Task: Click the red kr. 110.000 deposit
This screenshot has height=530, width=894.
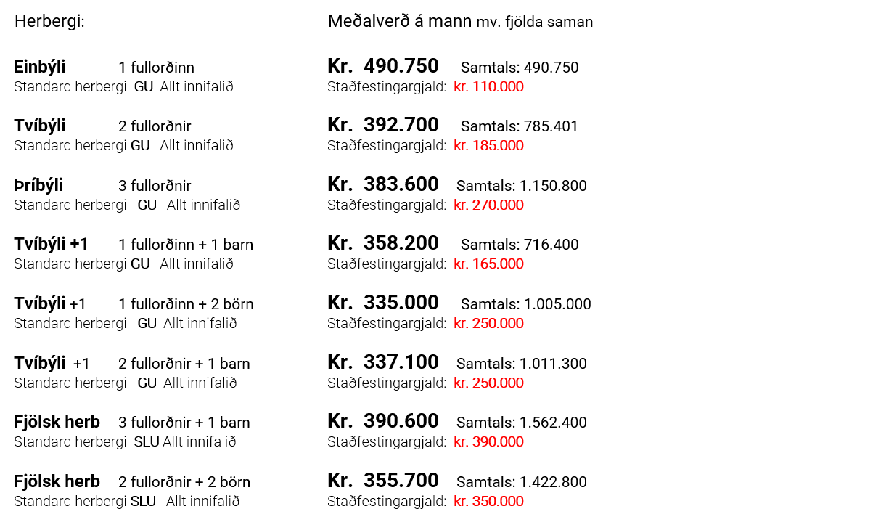Action: [x=488, y=86]
